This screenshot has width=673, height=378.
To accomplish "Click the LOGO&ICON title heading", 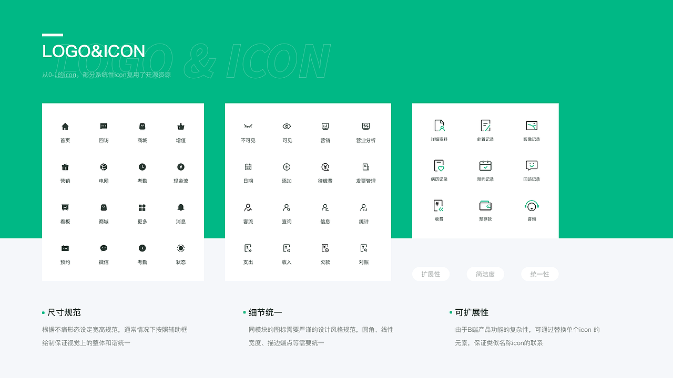I will click(93, 51).
